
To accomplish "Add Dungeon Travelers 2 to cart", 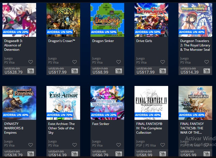I will pyautogui.click(x=207, y=71).
